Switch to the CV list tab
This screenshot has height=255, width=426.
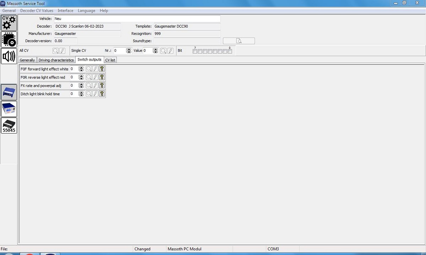(110, 60)
